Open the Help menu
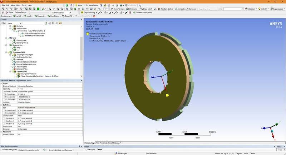Image resolution: width=286 pixels, height=155 pixels. click(30, 5)
